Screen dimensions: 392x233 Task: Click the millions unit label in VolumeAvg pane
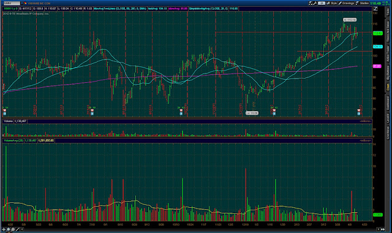pyautogui.click(x=365, y=140)
